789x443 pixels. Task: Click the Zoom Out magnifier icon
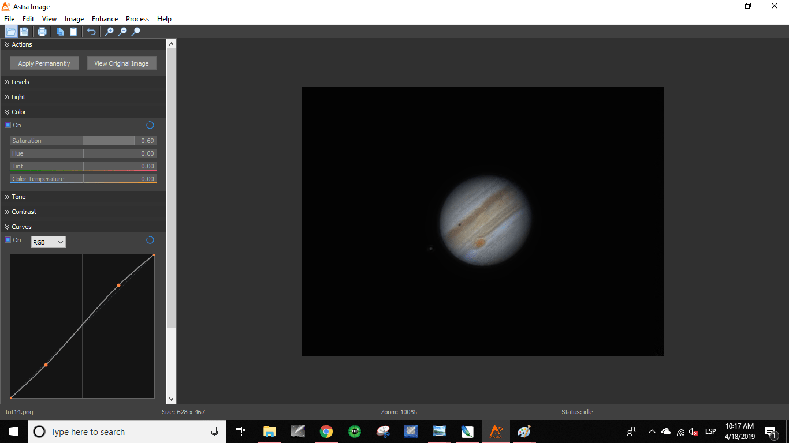point(122,32)
